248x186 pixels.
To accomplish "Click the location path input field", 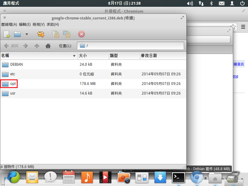I will [x=131, y=46].
